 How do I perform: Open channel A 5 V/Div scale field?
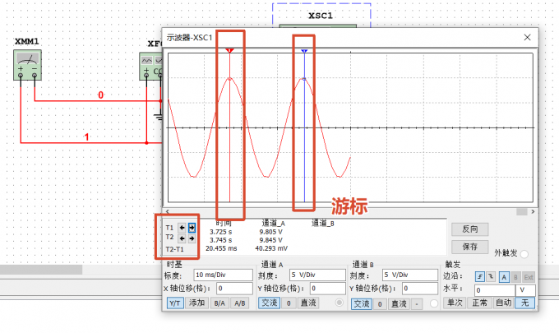317,275
